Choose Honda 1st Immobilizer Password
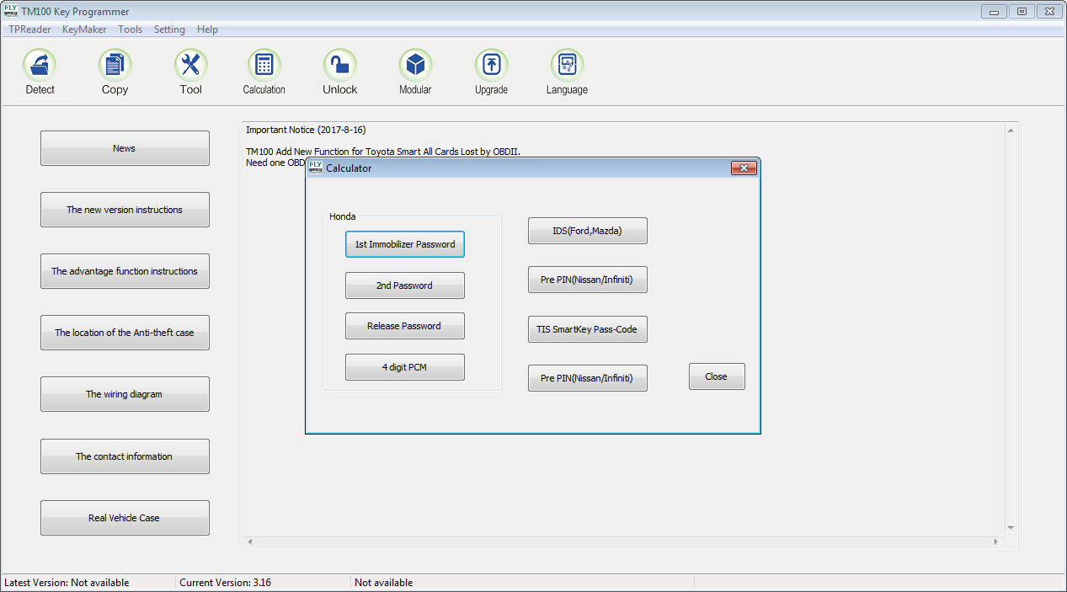The height and width of the screenshot is (592, 1067). tap(405, 244)
